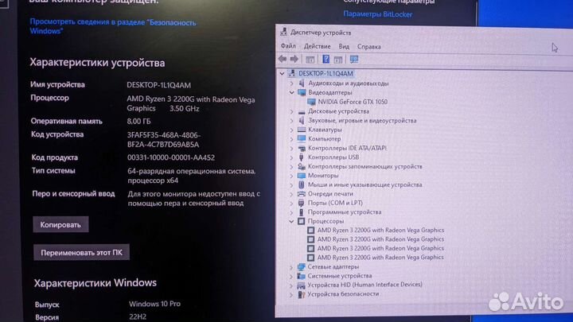
Task: Expand Звуковые, игровые и видеоустройства category
Action: [291, 121]
